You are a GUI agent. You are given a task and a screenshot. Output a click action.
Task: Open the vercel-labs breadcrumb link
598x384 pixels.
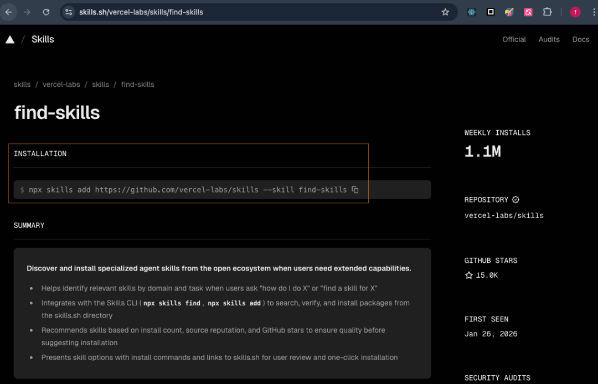[x=61, y=85]
